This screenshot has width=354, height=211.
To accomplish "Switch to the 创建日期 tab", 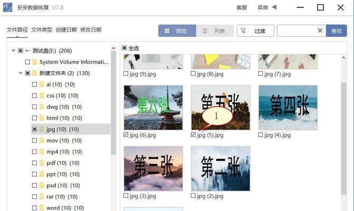I will coord(66,30).
